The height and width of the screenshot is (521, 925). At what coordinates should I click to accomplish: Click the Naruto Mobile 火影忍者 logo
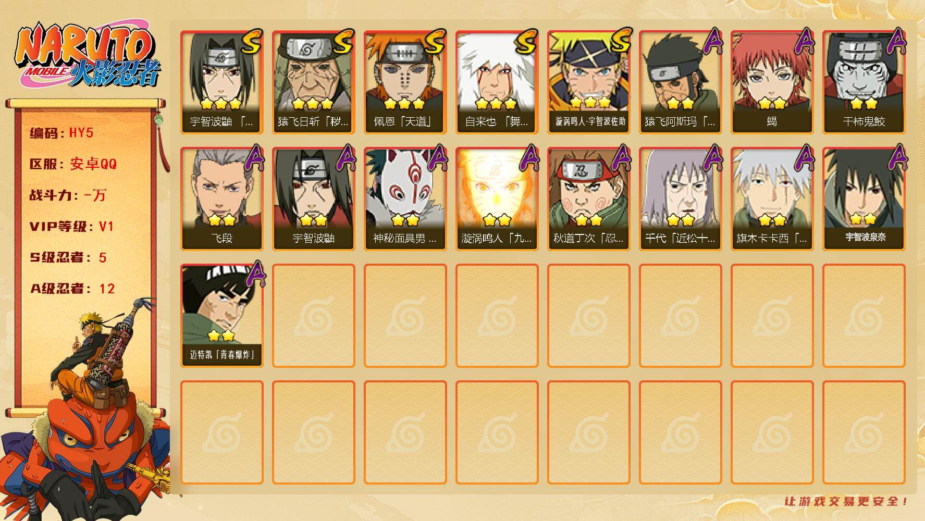88,57
